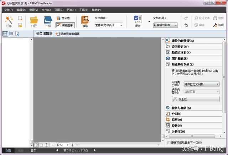This screenshot has width=228, height=155.
Task: Toggle the 编辑图像 (Edit Image) button
Action: [x=65, y=25]
